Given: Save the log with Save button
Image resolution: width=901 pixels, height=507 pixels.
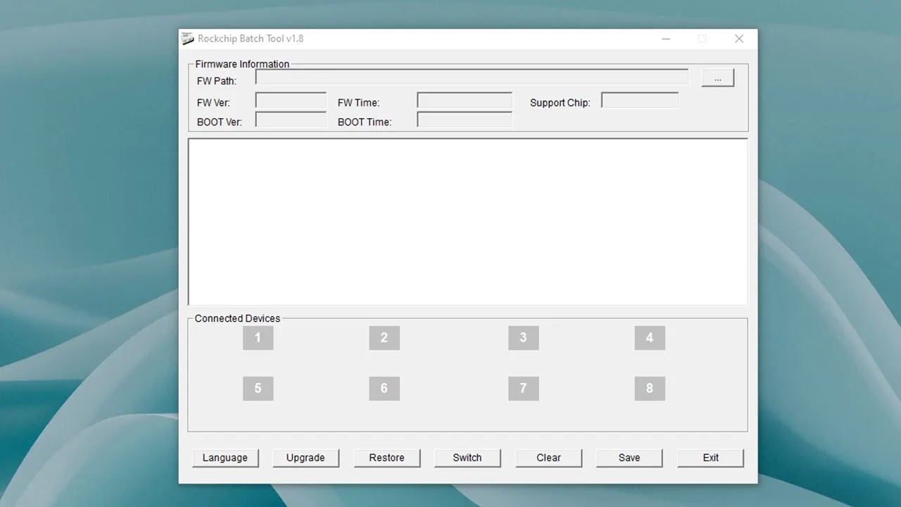Looking at the screenshot, I should [x=629, y=458].
